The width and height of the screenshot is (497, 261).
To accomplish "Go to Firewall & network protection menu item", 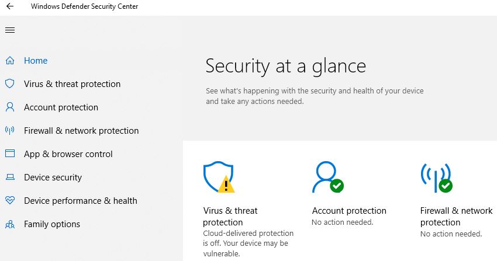I will [81, 131].
